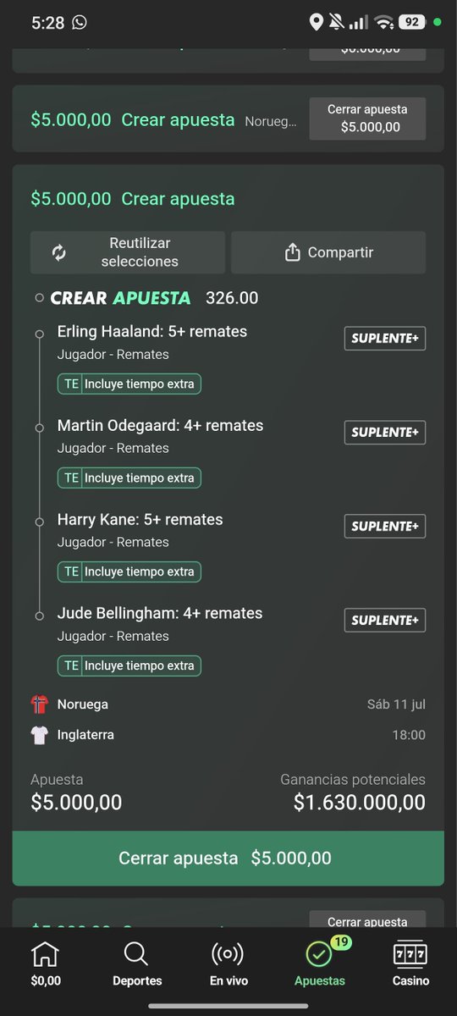The height and width of the screenshot is (1016, 457).
Task: Tap the green Cerrar apuesta $5.000,00 bar
Action: click(x=228, y=859)
